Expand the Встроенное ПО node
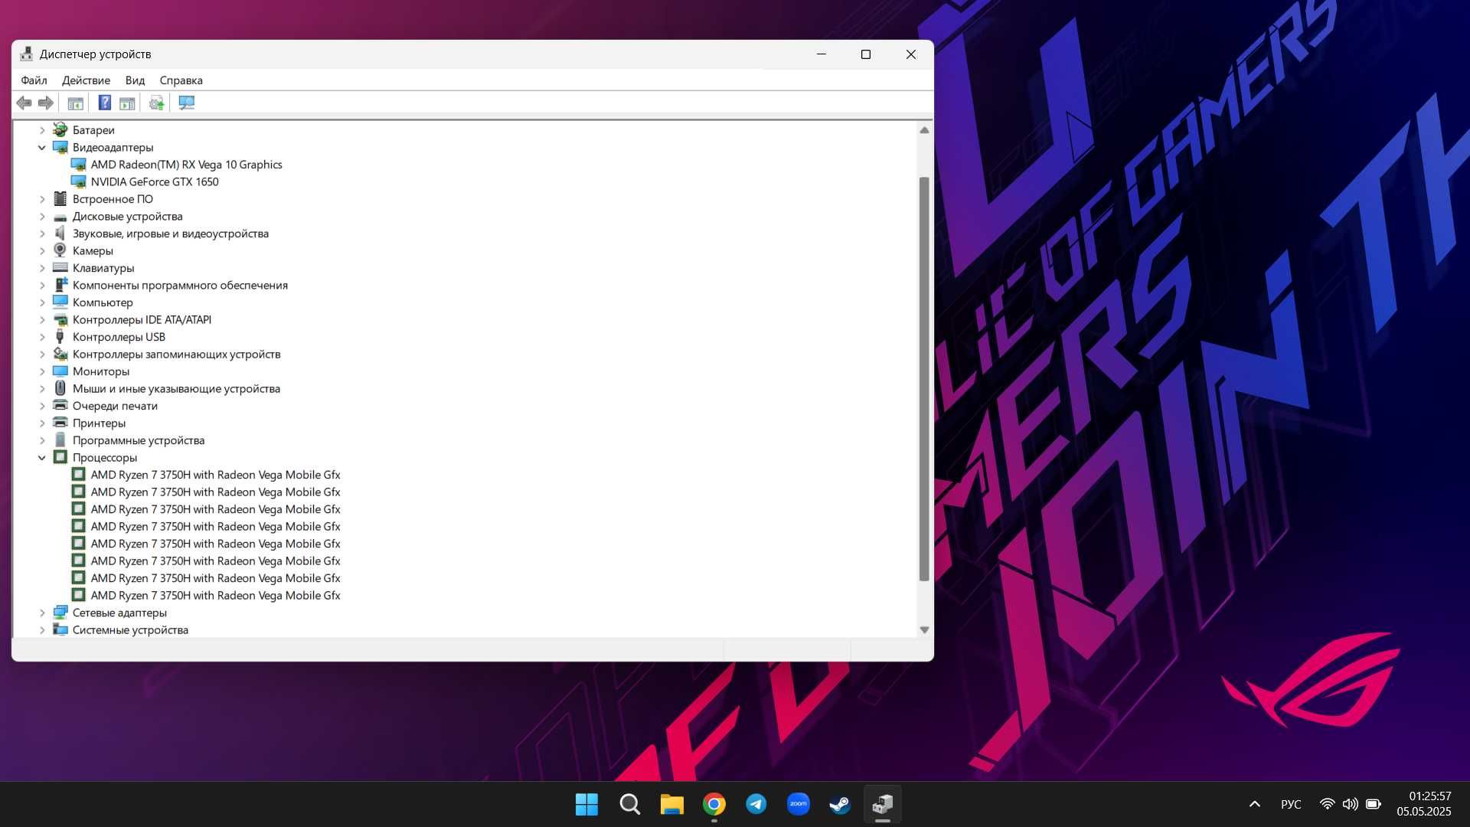The width and height of the screenshot is (1470, 827). click(x=42, y=199)
